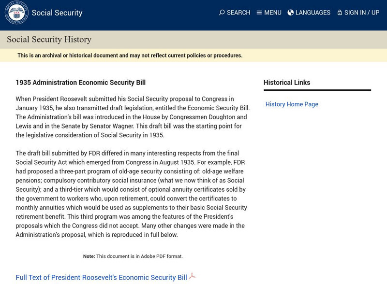Click the Social Security History banner heading
The width and height of the screenshot is (387, 284).
click(49, 40)
